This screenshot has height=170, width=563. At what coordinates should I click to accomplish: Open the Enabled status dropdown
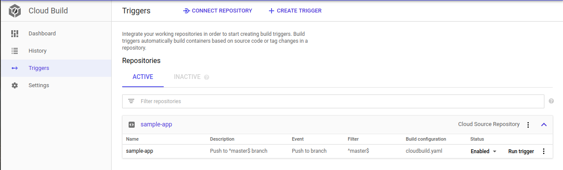[484, 151]
